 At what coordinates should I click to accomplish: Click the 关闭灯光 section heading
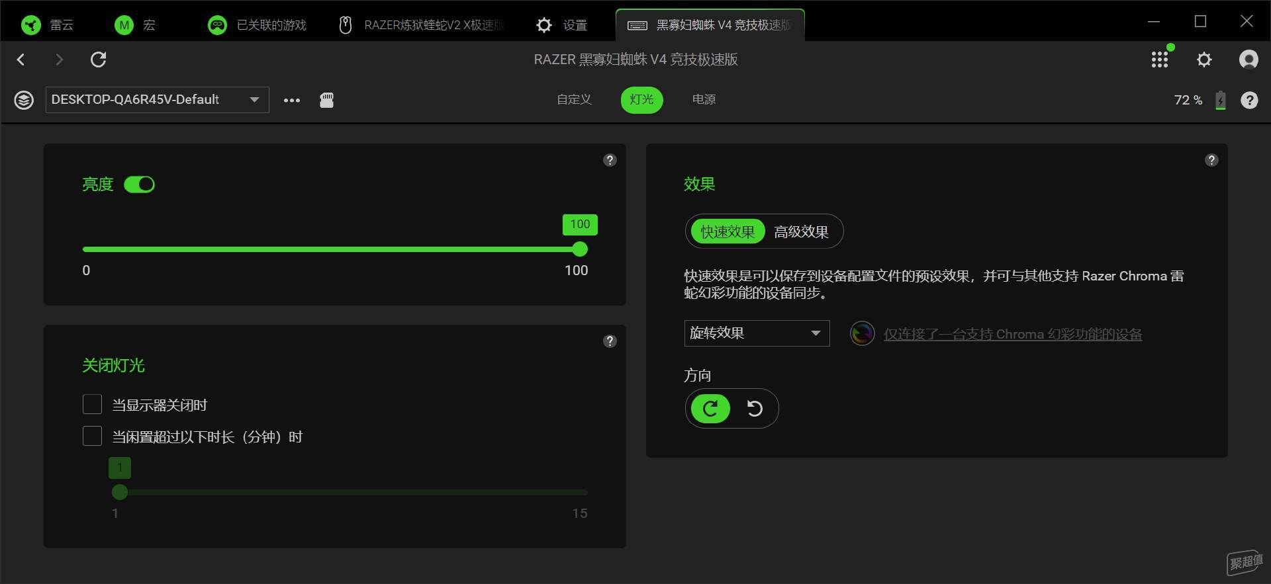pyautogui.click(x=113, y=365)
